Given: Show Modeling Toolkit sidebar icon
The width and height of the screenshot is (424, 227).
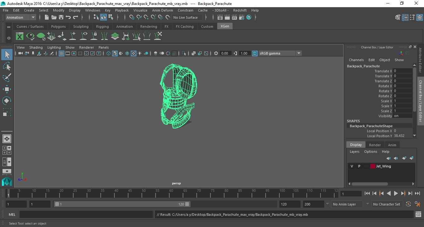Looking at the screenshot, I should tap(397, 17).
